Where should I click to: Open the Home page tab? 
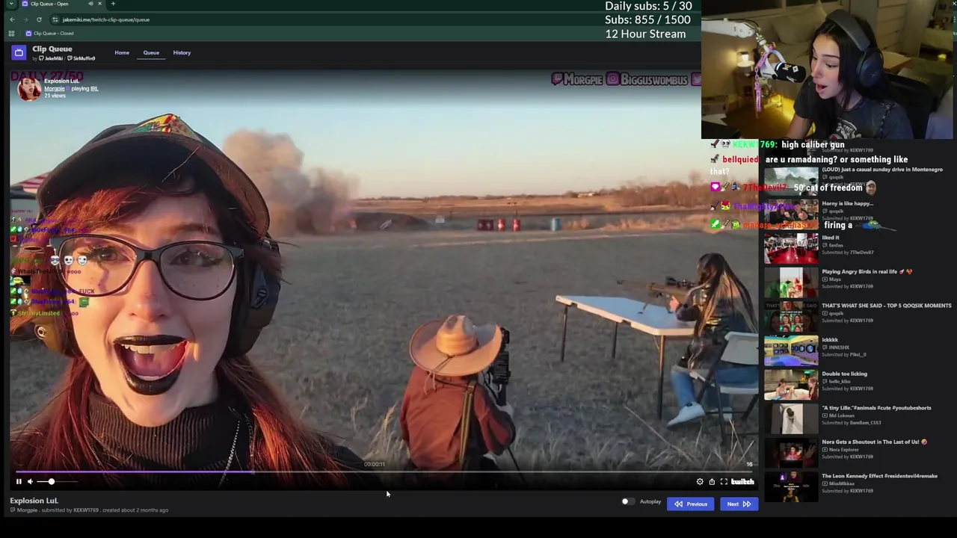[122, 53]
